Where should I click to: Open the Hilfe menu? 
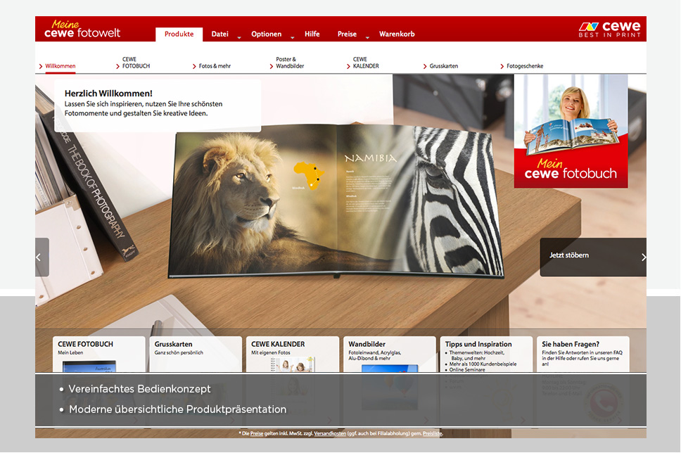point(312,34)
